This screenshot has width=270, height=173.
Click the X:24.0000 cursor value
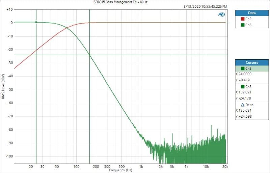[243, 74]
